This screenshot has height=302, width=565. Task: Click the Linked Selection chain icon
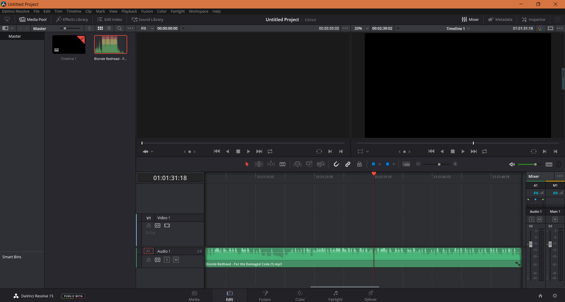click(x=348, y=164)
